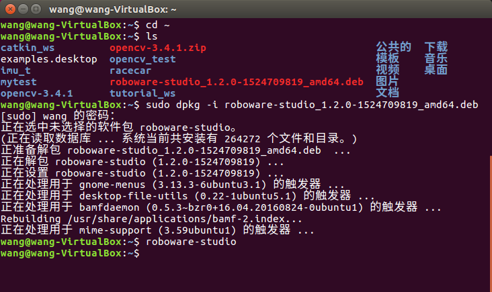
Task: Click the 'ls' command line
Action: [79, 36]
